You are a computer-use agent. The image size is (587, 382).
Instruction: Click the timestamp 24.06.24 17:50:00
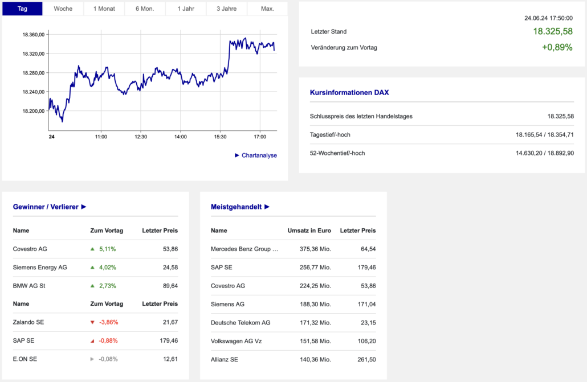pos(548,18)
